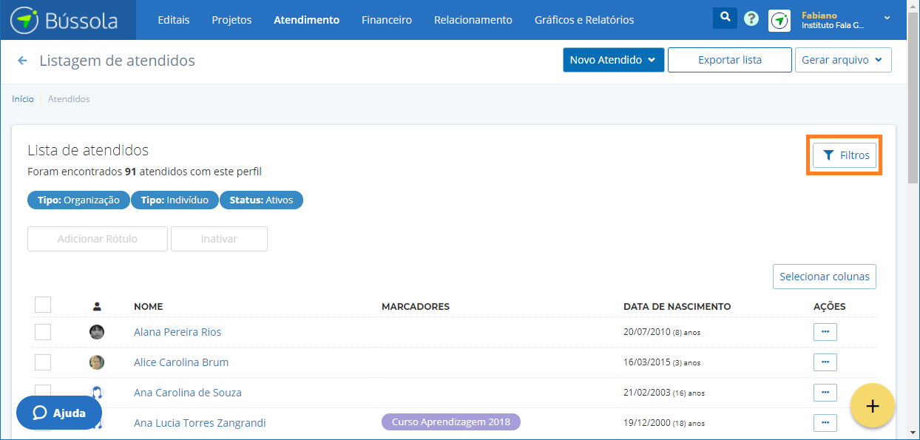Check the box for Alana Pereira Rios
920x440 pixels.
tap(43, 332)
